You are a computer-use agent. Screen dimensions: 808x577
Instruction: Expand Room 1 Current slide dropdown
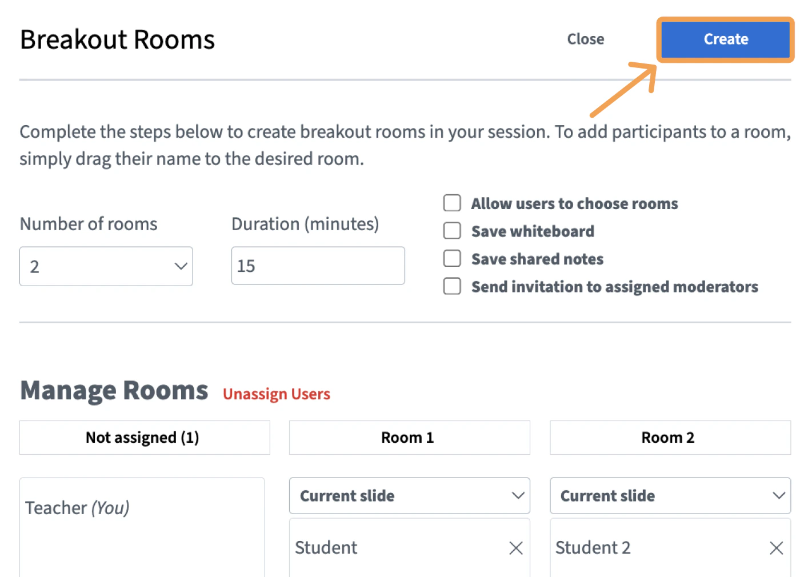click(409, 496)
